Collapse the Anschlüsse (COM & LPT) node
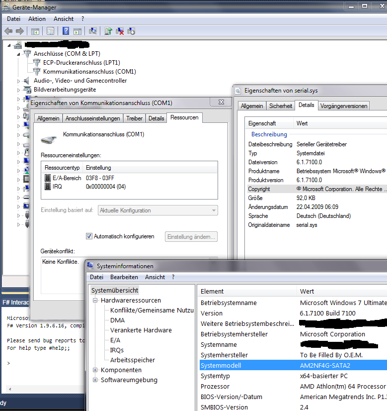The image size is (387, 411). pos(18,54)
